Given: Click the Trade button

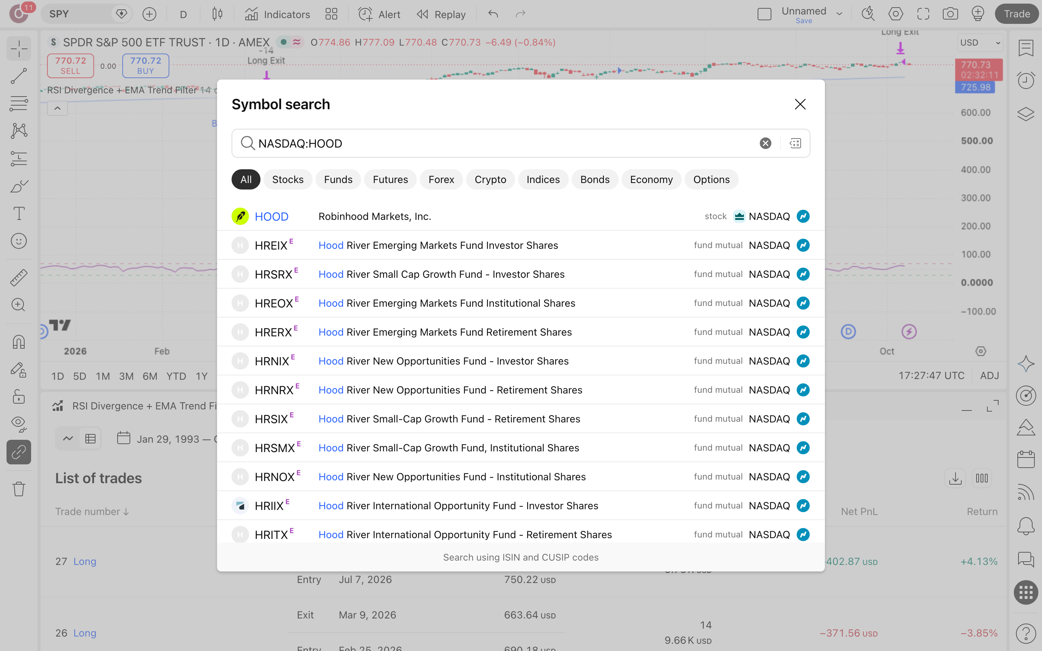Looking at the screenshot, I should 1017,14.
